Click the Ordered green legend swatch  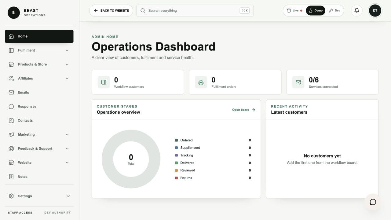point(176,140)
